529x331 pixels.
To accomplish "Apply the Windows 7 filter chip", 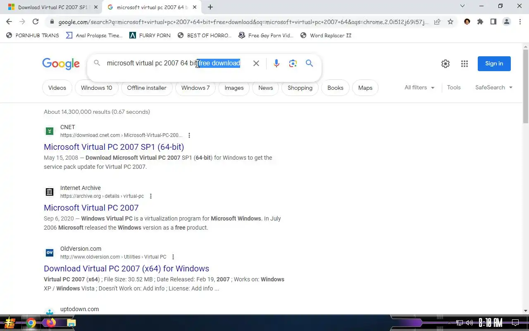I will coord(195,88).
